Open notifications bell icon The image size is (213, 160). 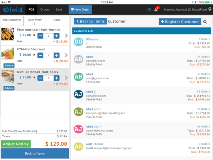coord(156,10)
